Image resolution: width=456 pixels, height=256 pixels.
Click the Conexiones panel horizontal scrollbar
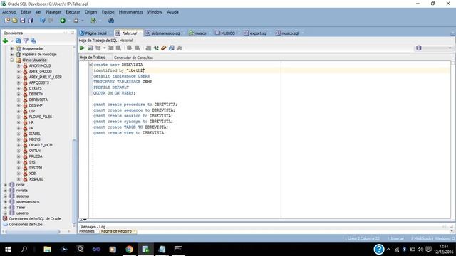33,231
